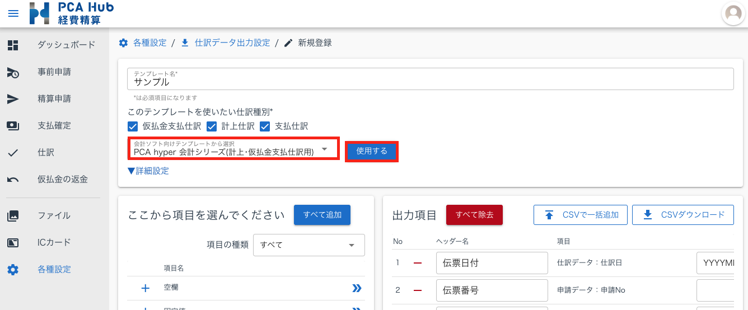Open 仮払金の返金 in the sidebar
The height and width of the screenshot is (310, 748).
[63, 180]
